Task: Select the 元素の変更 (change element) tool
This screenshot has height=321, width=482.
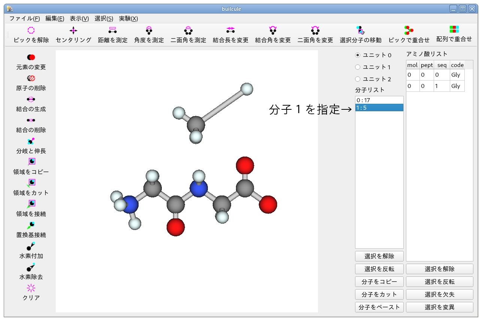Action: 31,61
